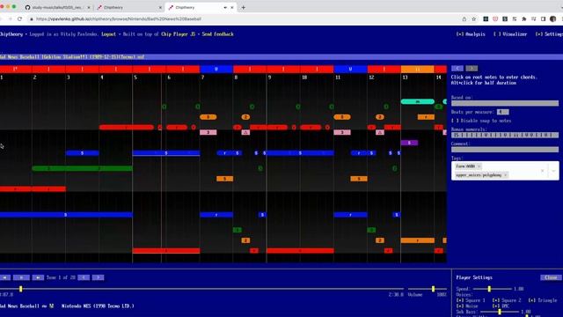Click the Send feedback link
The height and width of the screenshot is (317, 563).
(217, 34)
